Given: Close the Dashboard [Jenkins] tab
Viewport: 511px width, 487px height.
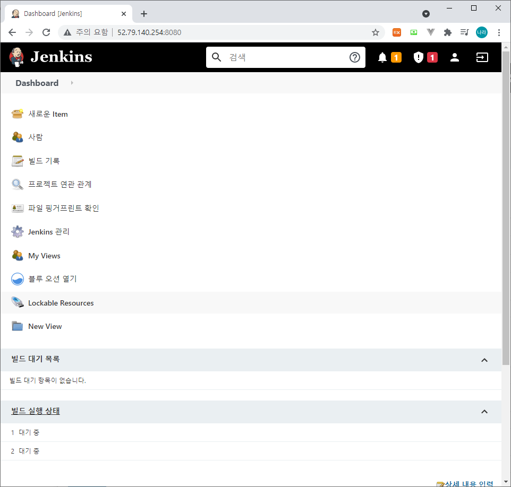Looking at the screenshot, I should coord(124,14).
